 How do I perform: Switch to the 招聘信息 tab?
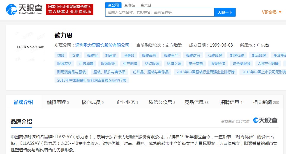pyautogui.click(x=231, y=102)
